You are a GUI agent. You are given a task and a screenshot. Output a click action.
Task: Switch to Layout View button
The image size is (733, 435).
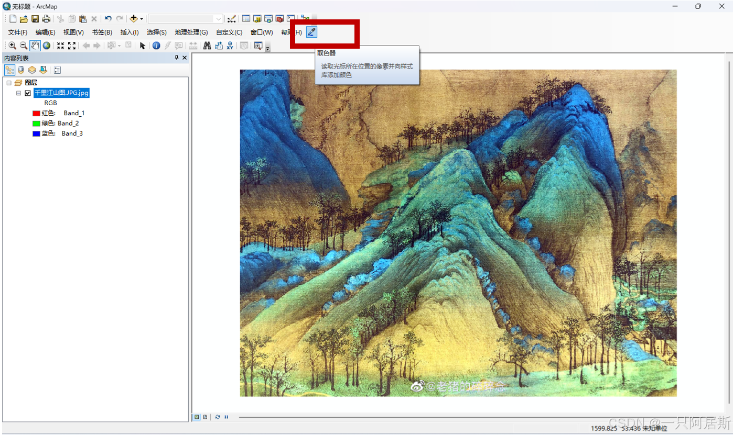pos(205,417)
